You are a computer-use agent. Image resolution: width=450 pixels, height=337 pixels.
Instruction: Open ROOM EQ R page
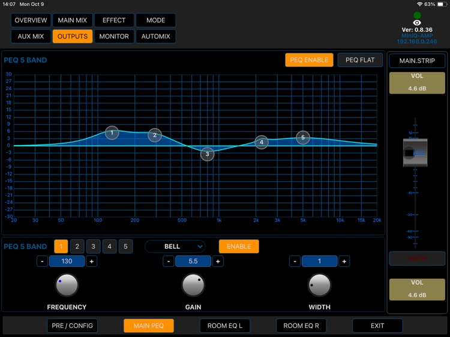[301, 326]
